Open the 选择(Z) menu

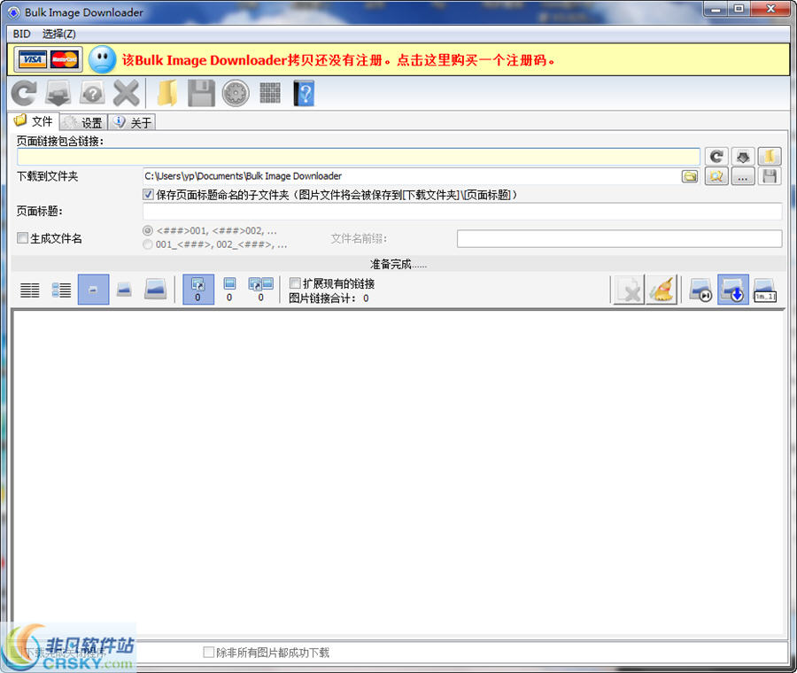pos(56,34)
